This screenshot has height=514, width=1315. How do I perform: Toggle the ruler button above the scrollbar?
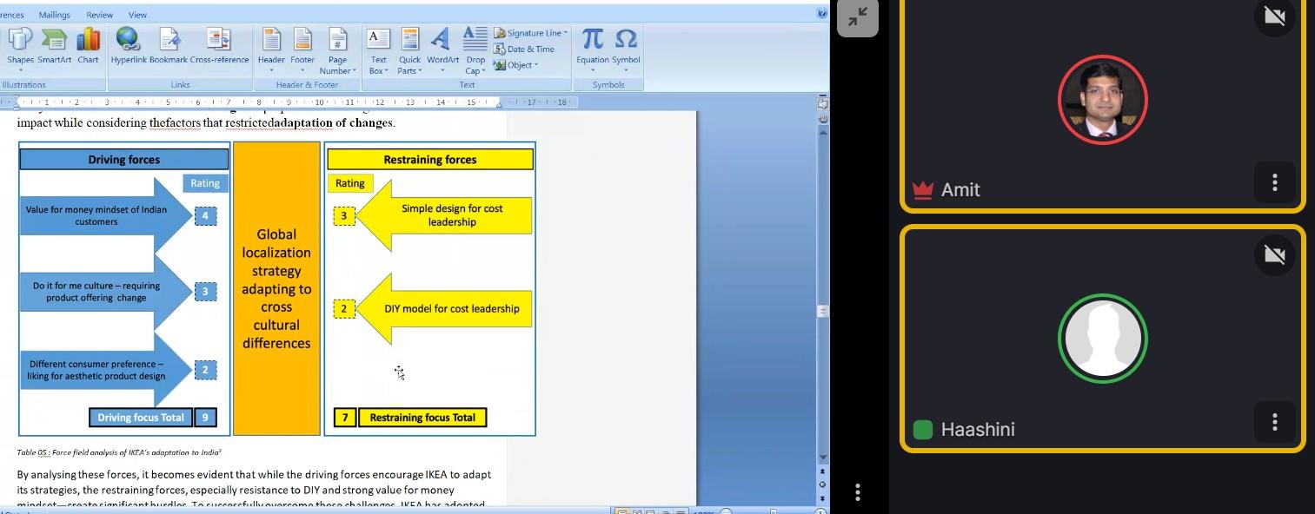coord(822,104)
